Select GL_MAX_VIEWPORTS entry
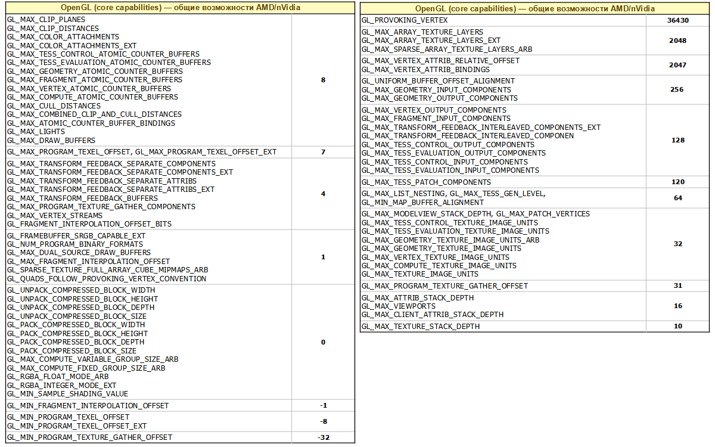 [x=398, y=306]
